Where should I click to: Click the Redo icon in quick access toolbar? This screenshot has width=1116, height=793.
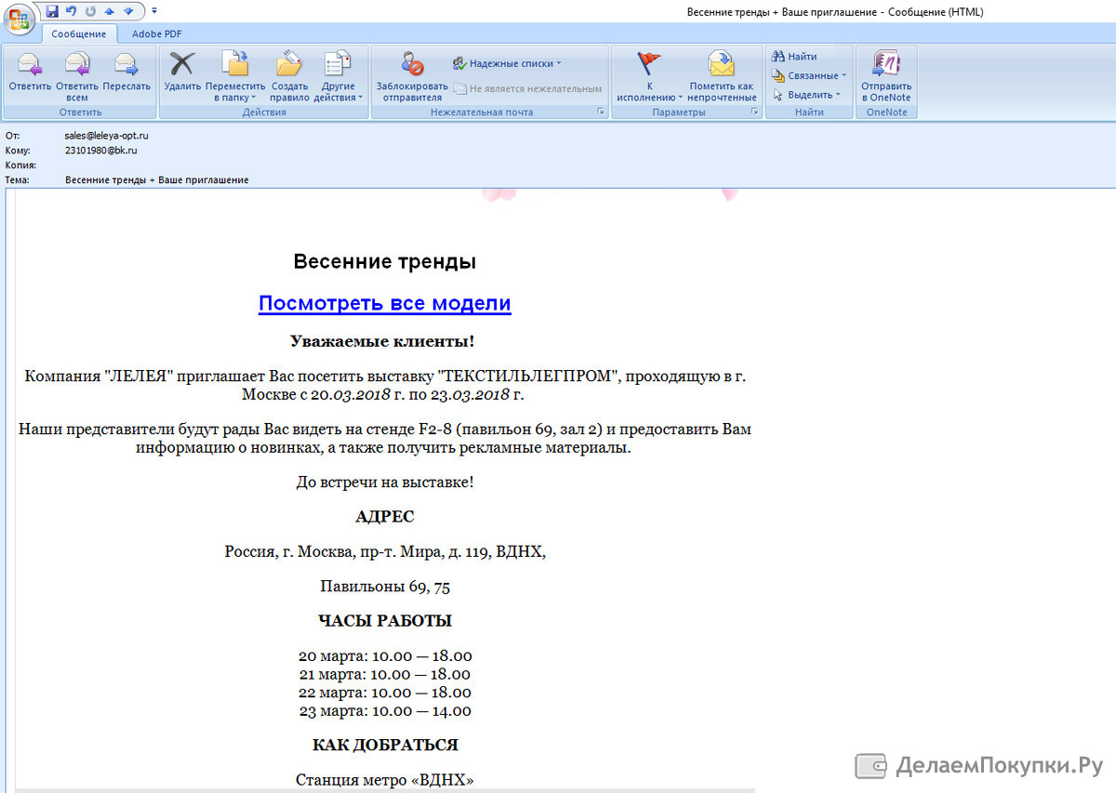(x=90, y=11)
